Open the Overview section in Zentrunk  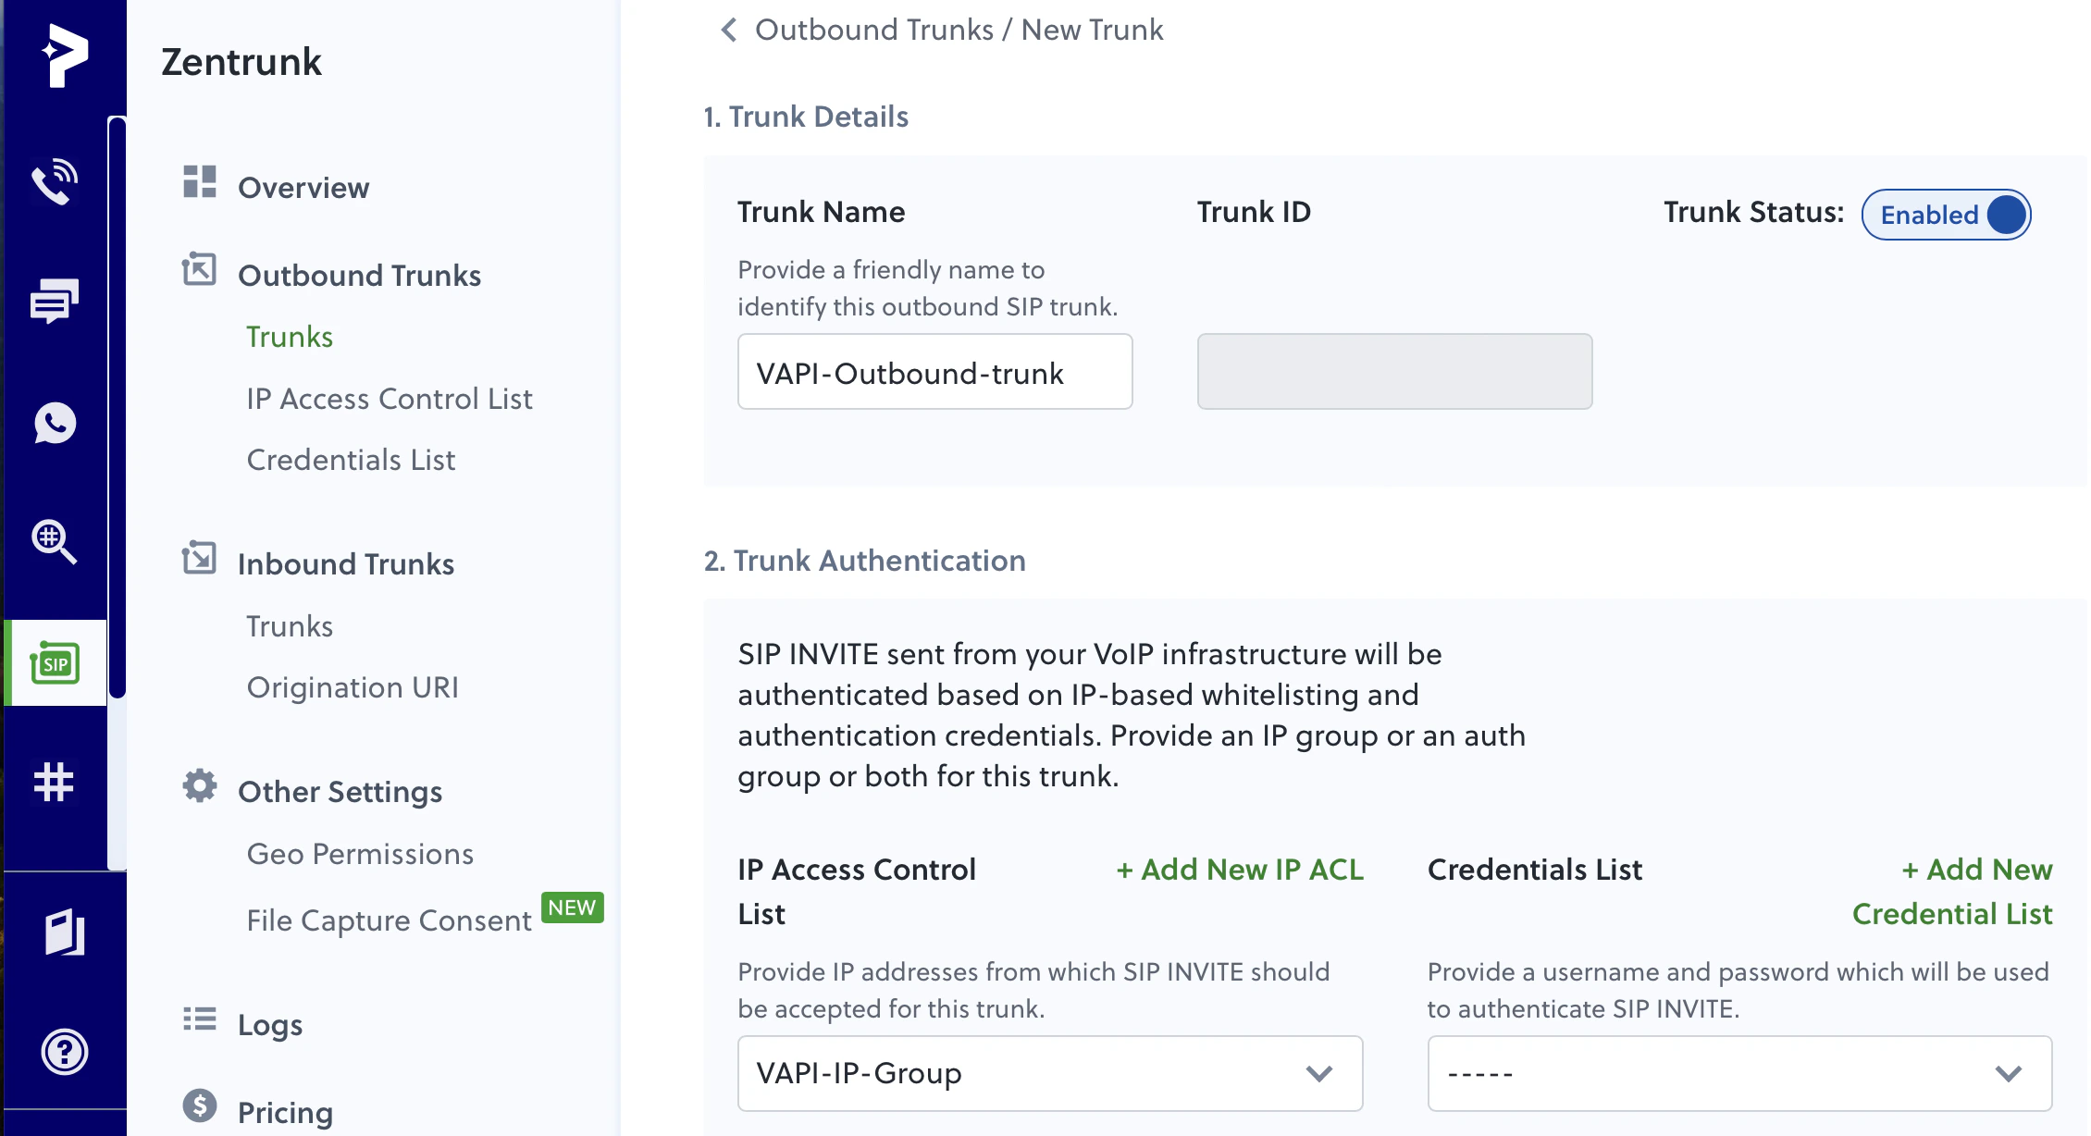(303, 188)
